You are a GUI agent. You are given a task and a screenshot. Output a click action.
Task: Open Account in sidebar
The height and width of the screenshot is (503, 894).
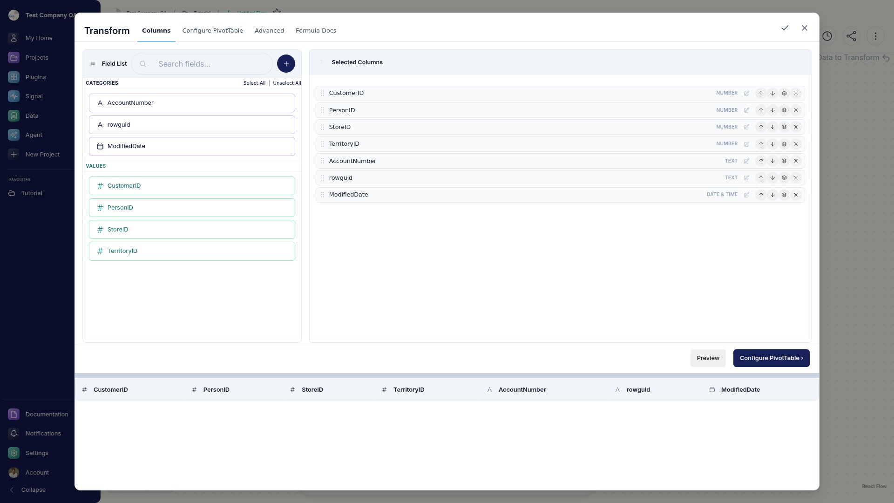[37, 473]
